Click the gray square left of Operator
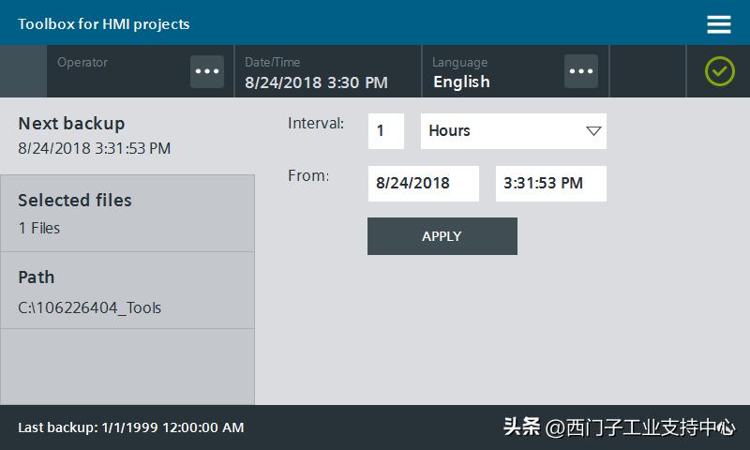 tap(23, 71)
